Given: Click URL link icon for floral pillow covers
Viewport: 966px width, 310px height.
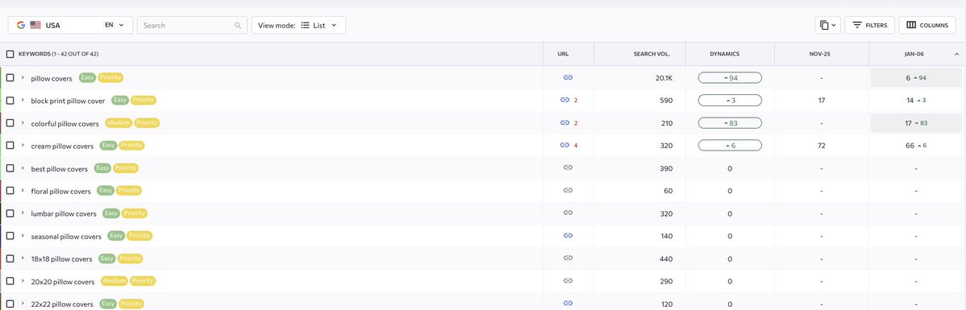Looking at the screenshot, I should pos(568,191).
